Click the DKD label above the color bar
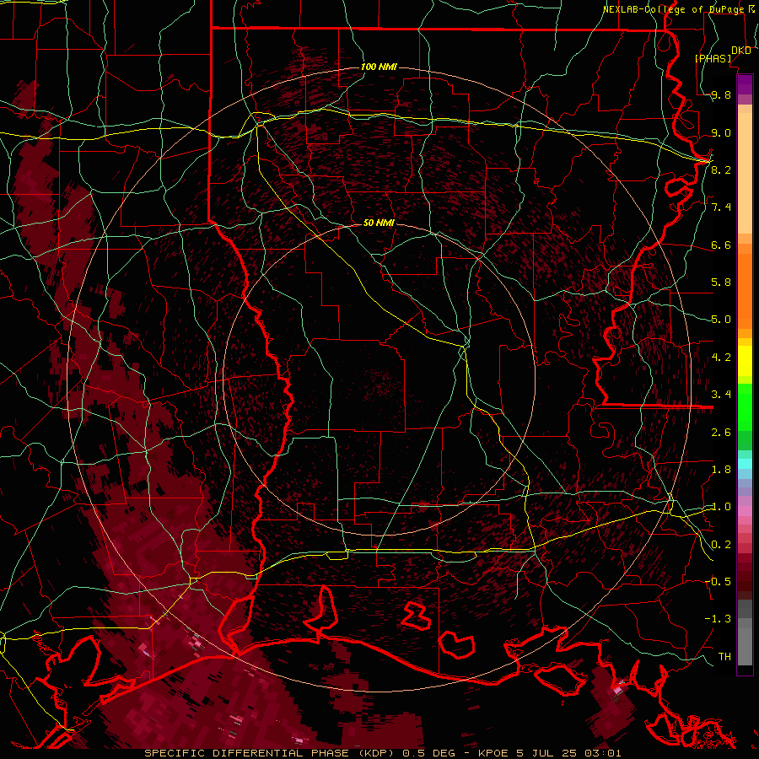The height and width of the screenshot is (759, 759). click(x=740, y=51)
